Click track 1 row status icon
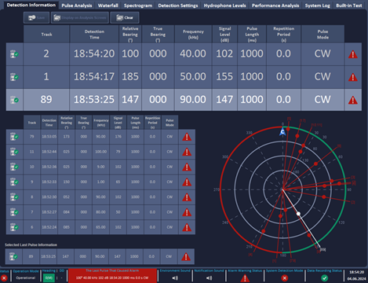The image size is (368, 283). (x=14, y=77)
